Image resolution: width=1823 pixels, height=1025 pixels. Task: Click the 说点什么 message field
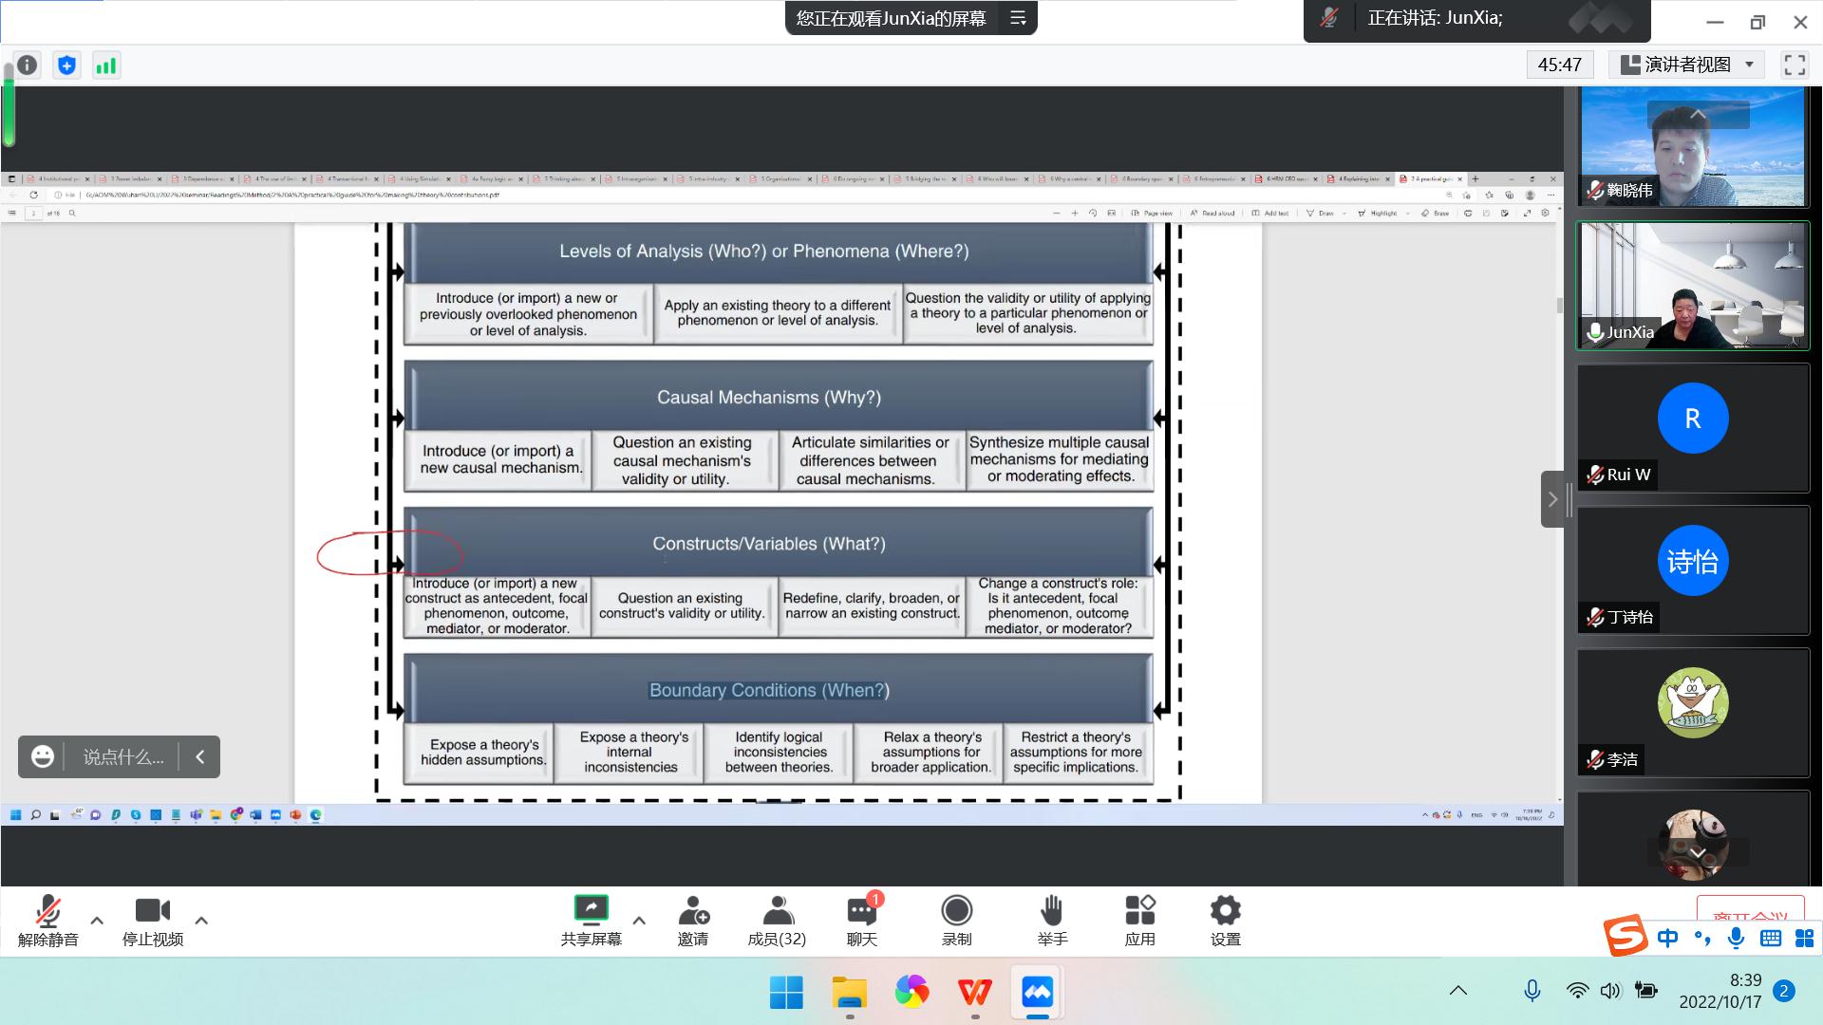[x=123, y=757]
